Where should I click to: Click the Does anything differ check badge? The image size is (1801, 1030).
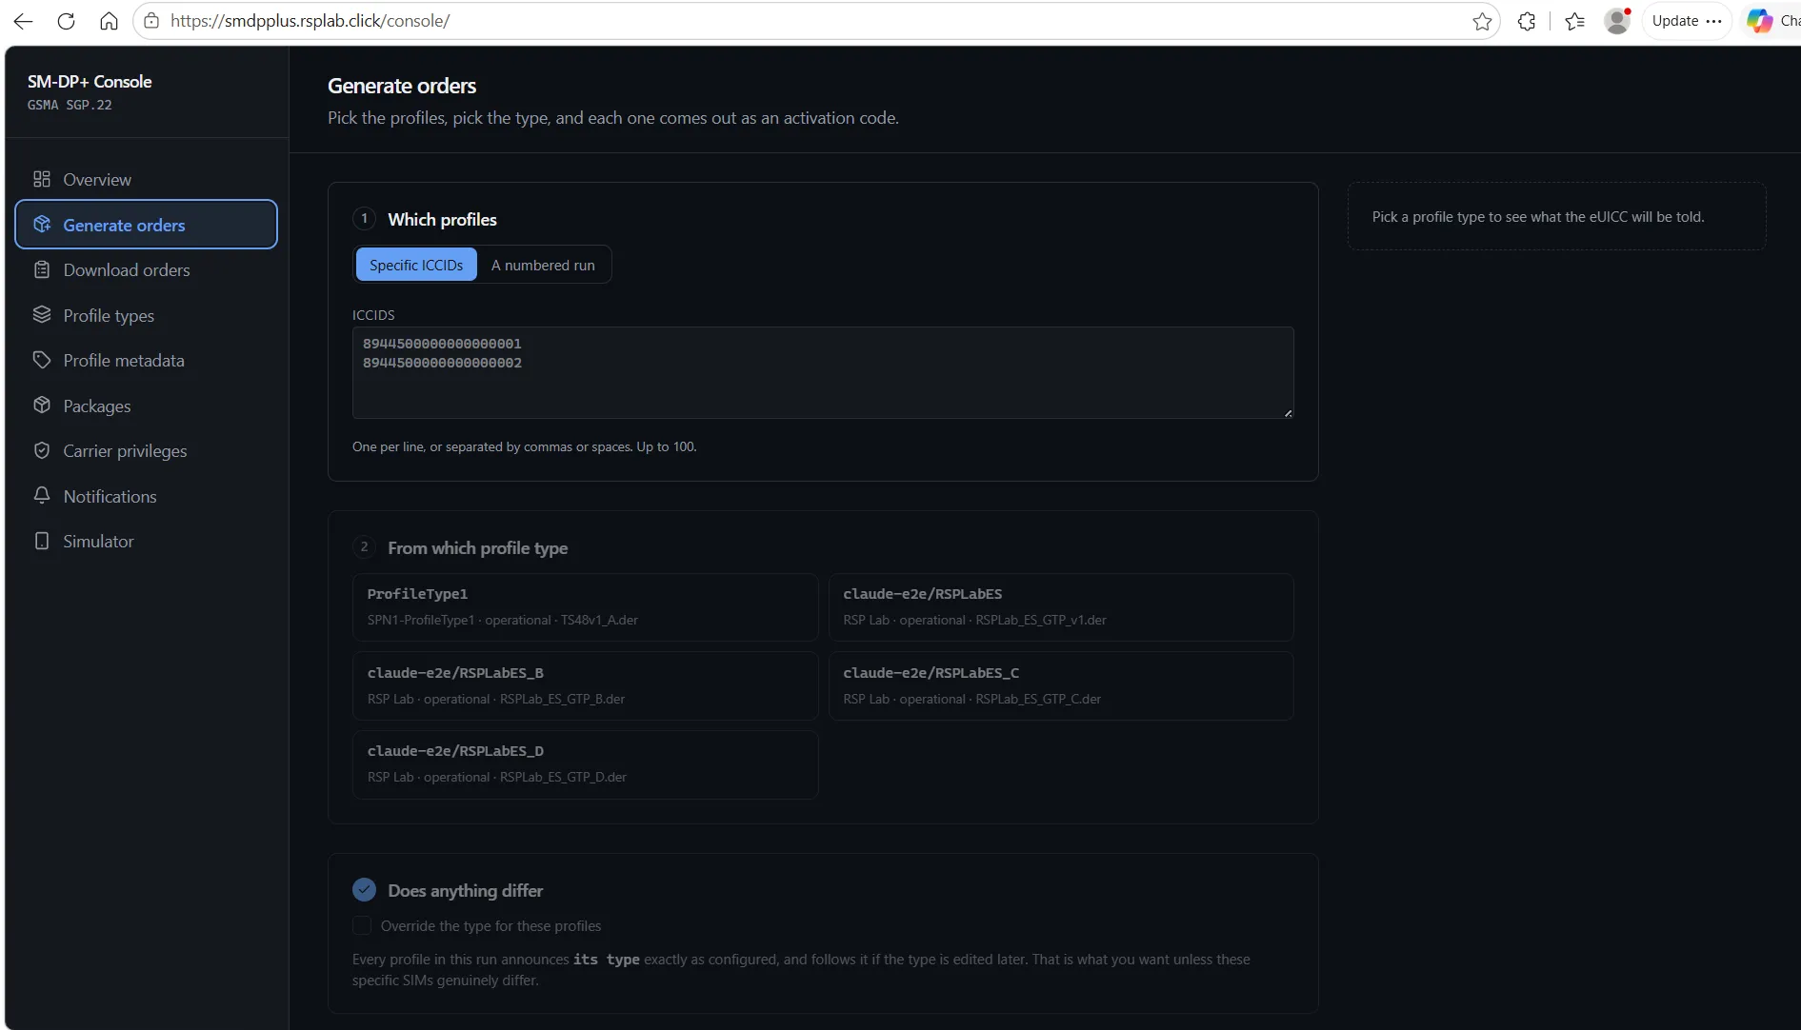click(364, 890)
